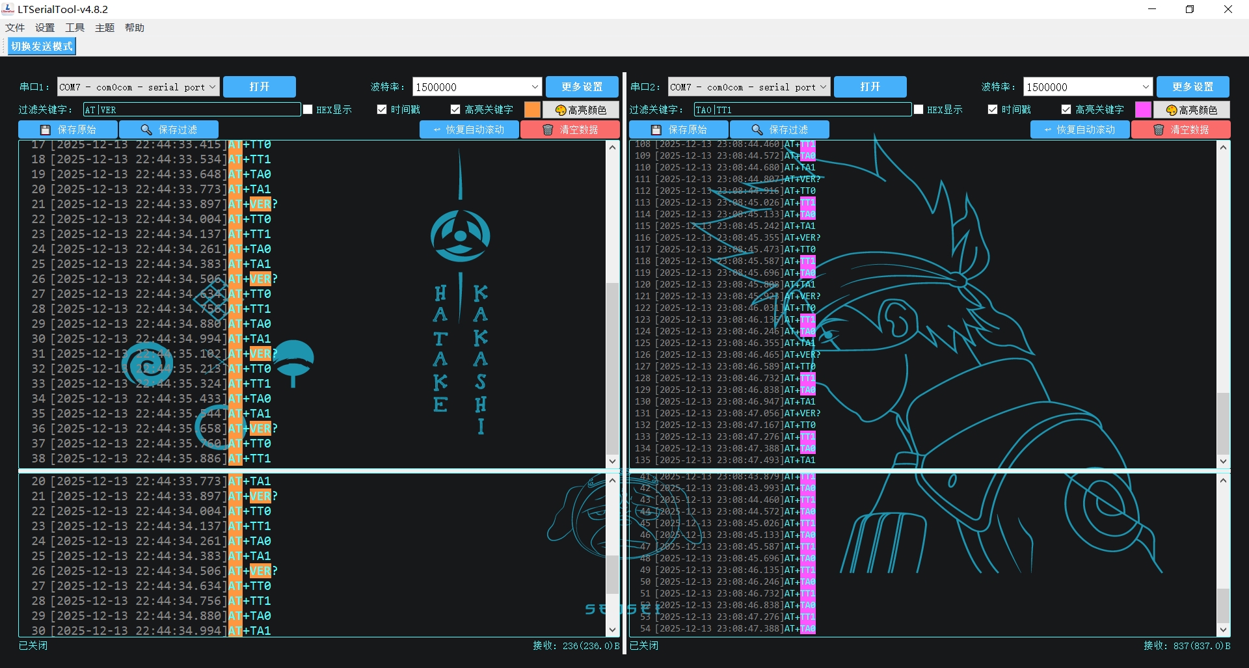Open the 工具 menu

(75, 27)
